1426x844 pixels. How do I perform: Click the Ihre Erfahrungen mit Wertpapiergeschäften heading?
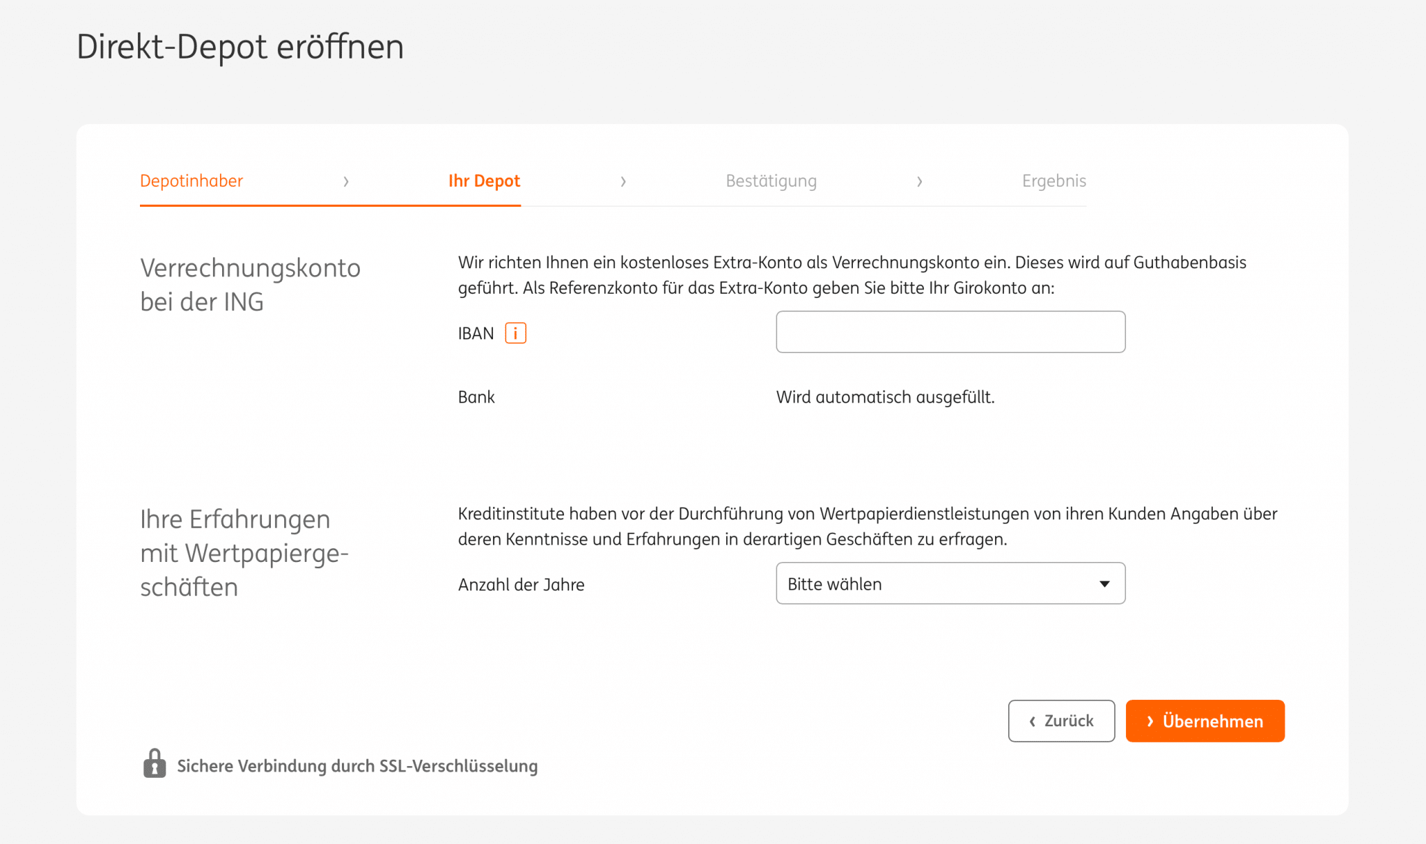coord(244,553)
